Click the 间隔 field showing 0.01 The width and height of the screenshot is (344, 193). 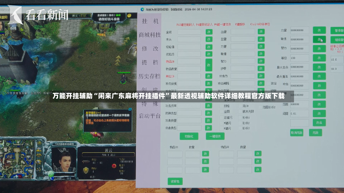pyautogui.click(x=300, y=114)
